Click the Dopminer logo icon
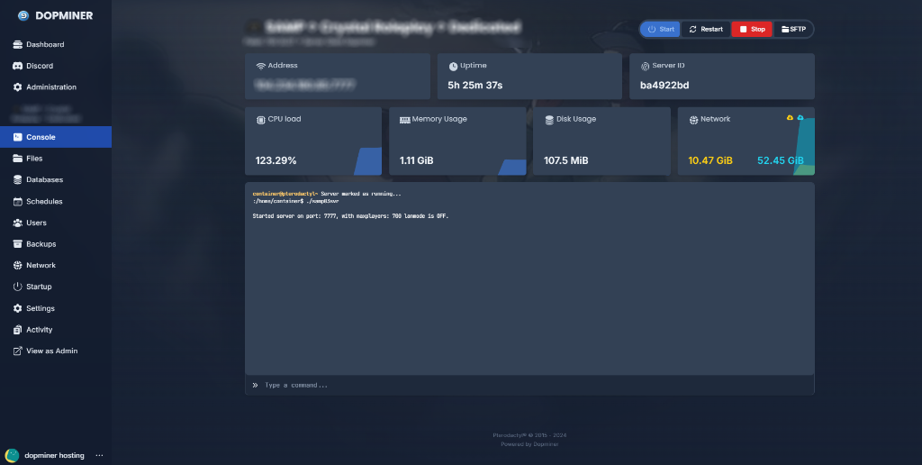The image size is (922, 465). coord(23,16)
